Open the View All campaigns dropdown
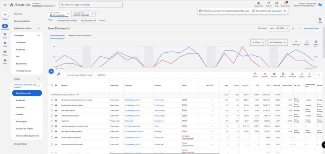 coord(59,14)
